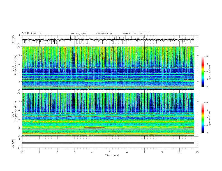Click inside the ch.2 spectrogram plot
The width and height of the screenshot is (222, 171).
tap(108, 115)
